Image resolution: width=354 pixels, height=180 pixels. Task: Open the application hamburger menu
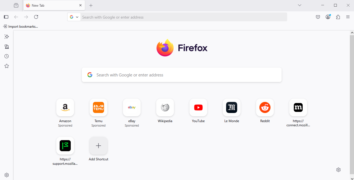348,17
